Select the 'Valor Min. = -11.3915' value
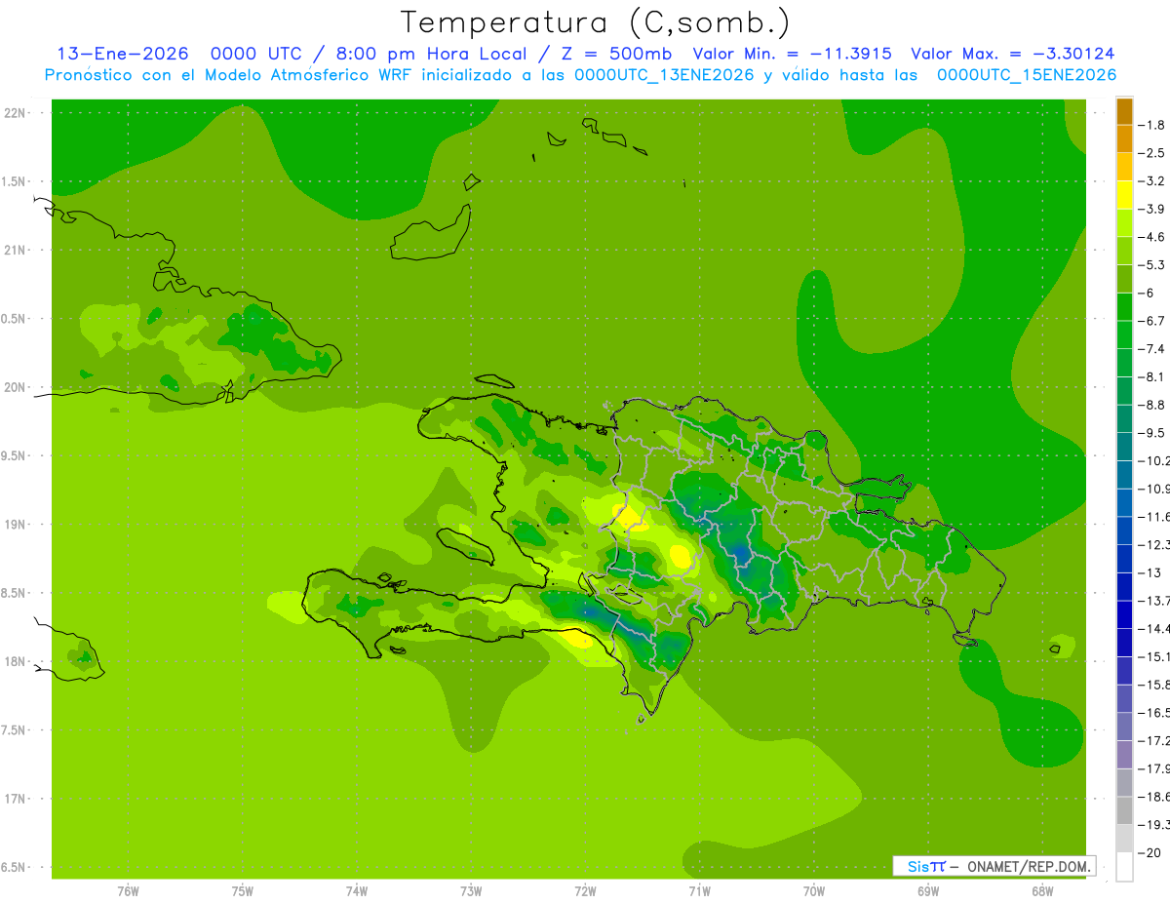Image resolution: width=1170 pixels, height=904 pixels. click(792, 54)
